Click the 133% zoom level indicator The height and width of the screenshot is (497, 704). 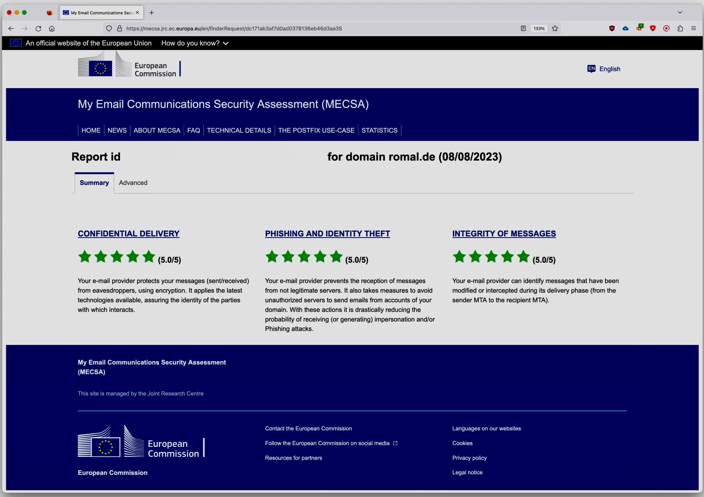[x=539, y=29]
